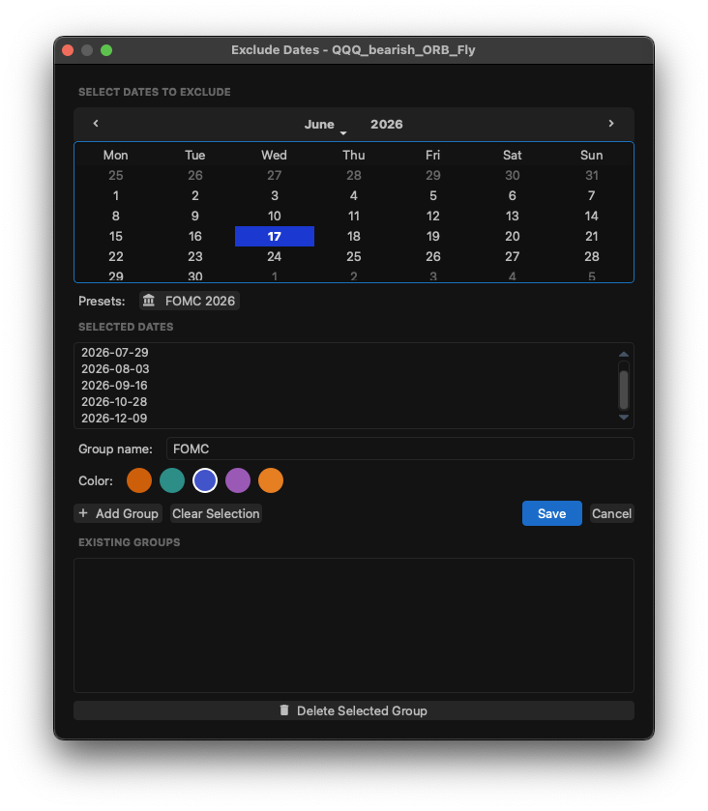Pick Monday June 22 in calendar
Image resolution: width=708 pixels, height=811 pixels.
(x=116, y=256)
